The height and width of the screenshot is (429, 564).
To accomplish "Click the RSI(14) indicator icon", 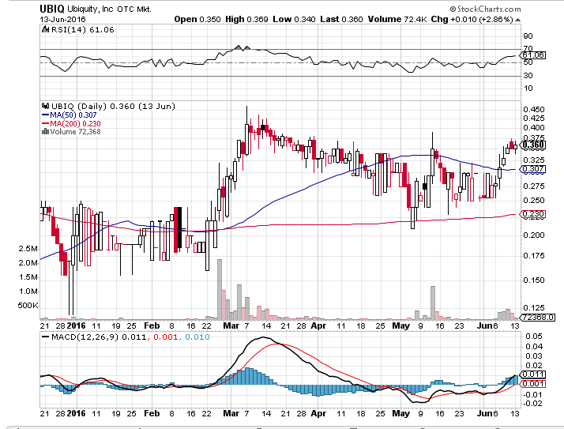I will coord(45,29).
